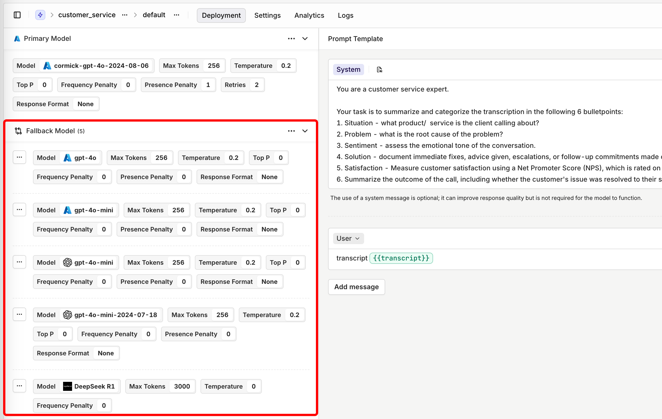Open options menu for DeepSeek R1 fallback

pyautogui.click(x=19, y=386)
